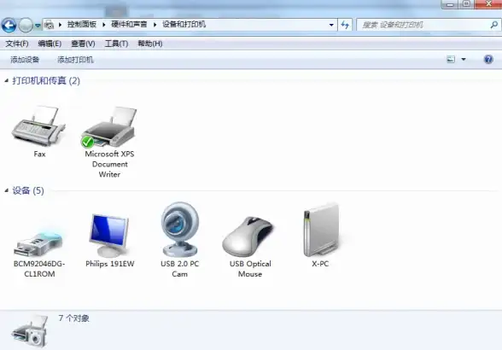Click the 打印机和传真 (2) heading text
Image resolution: width=502 pixels, height=350 pixels.
pyautogui.click(x=46, y=81)
